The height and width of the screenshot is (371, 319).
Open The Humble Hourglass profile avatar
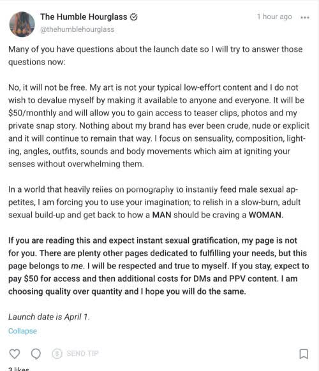(x=22, y=24)
